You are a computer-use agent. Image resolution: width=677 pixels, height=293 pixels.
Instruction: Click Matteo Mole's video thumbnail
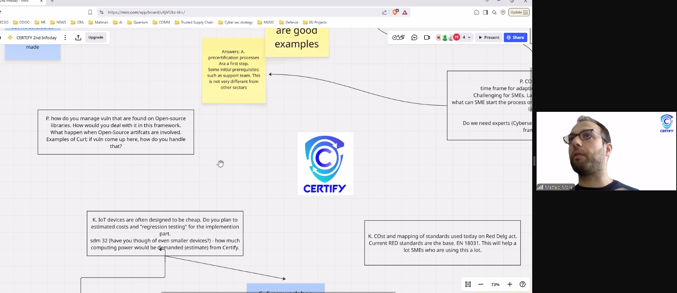pos(606,151)
